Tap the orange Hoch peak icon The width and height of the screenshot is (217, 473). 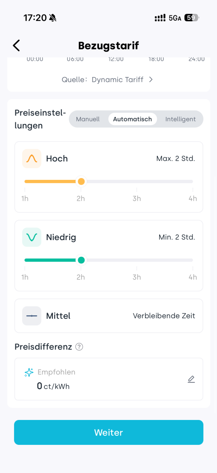pyautogui.click(x=32, y=159)
